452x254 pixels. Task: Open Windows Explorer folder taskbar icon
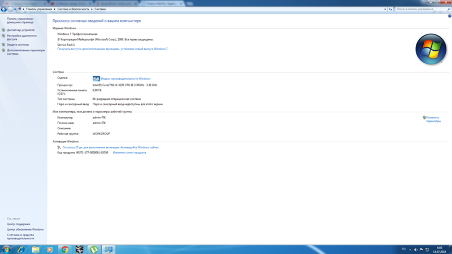36,249
